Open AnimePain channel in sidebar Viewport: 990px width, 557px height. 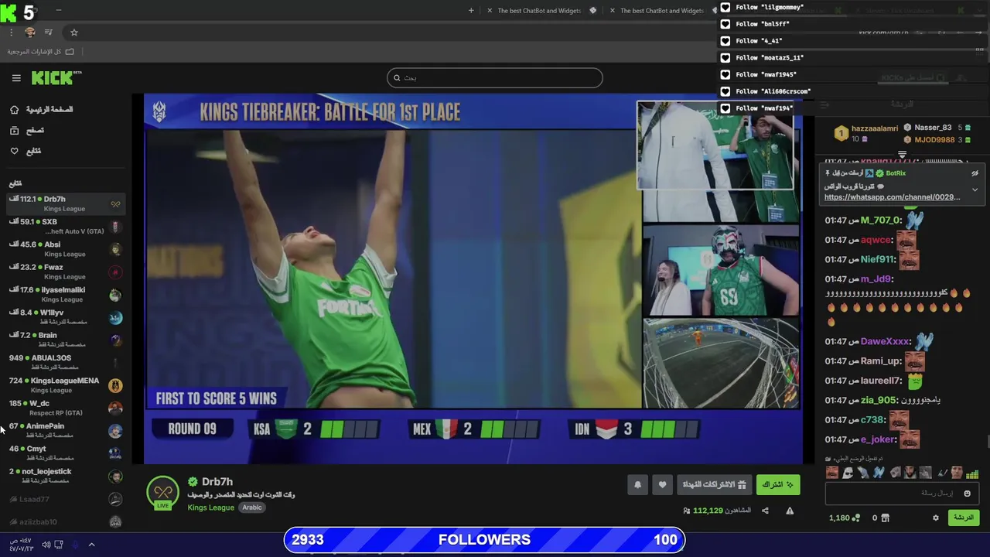(65, 430)
